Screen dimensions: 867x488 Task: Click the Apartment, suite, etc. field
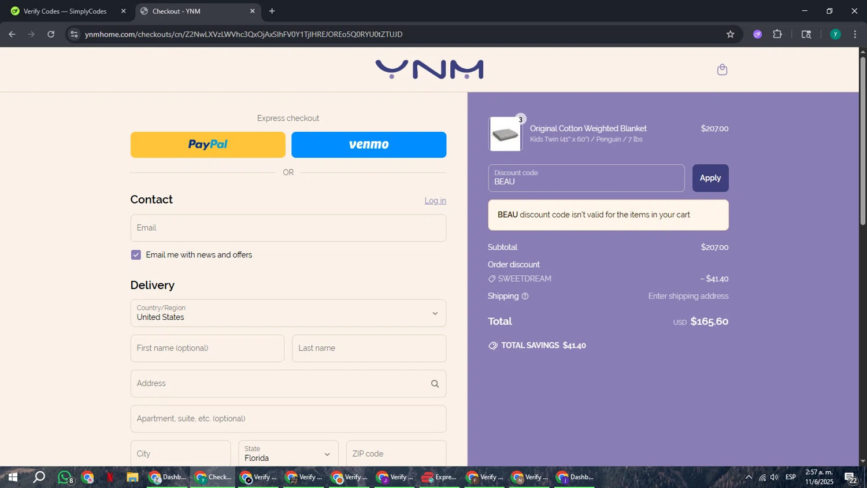[288, 419]
